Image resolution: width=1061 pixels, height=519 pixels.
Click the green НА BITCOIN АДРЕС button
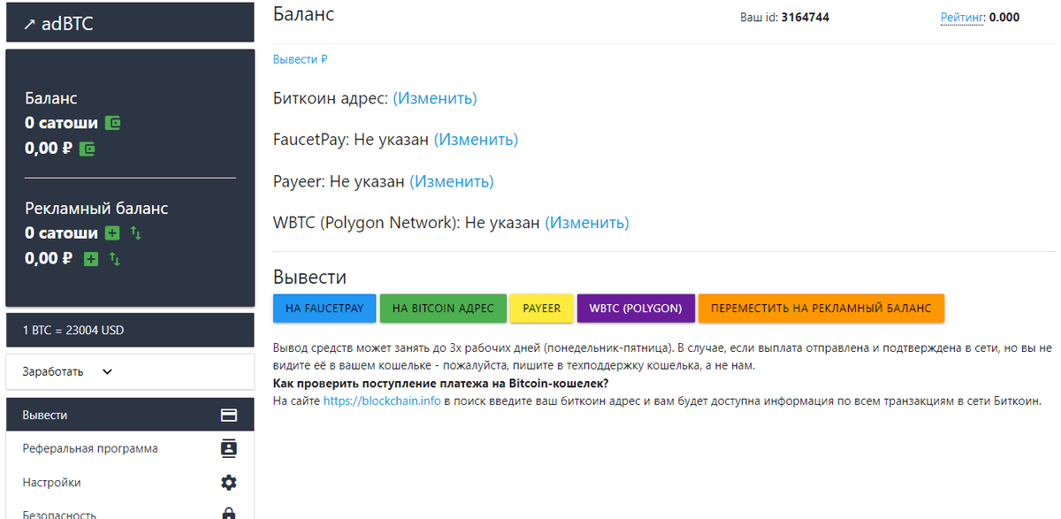tap(443, 309)
